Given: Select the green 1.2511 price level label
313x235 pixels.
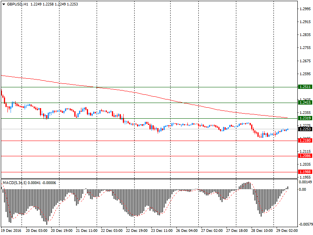Looking at the screenshot, I should [x=305, y=87].
